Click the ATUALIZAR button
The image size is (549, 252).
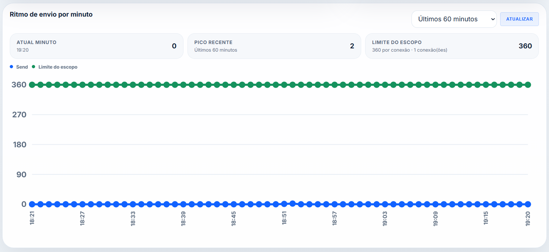(x=519, y=19)
